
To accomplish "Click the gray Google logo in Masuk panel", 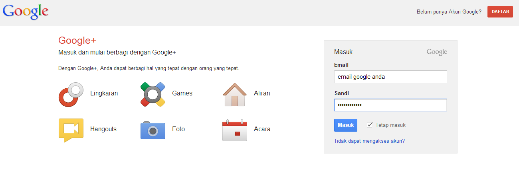I will 437,52.
